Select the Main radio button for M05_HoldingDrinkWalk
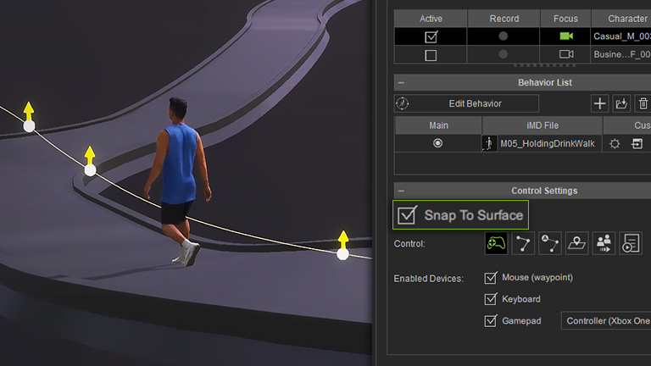 (x=437, y=144)
